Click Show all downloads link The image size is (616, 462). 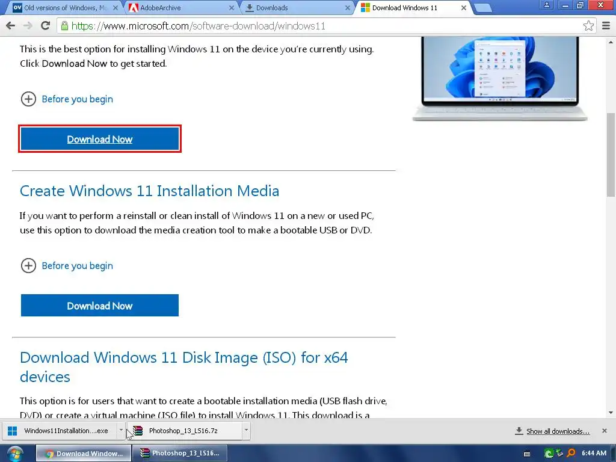[x=558, y=431]
